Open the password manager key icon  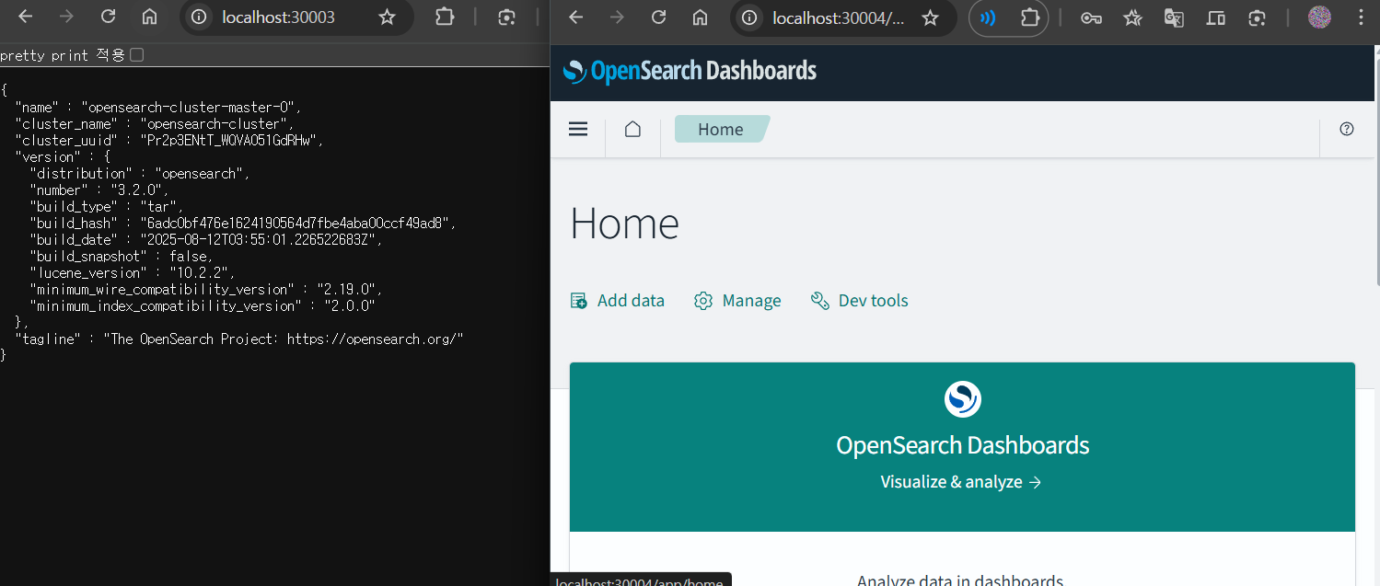click(1092, 17)
